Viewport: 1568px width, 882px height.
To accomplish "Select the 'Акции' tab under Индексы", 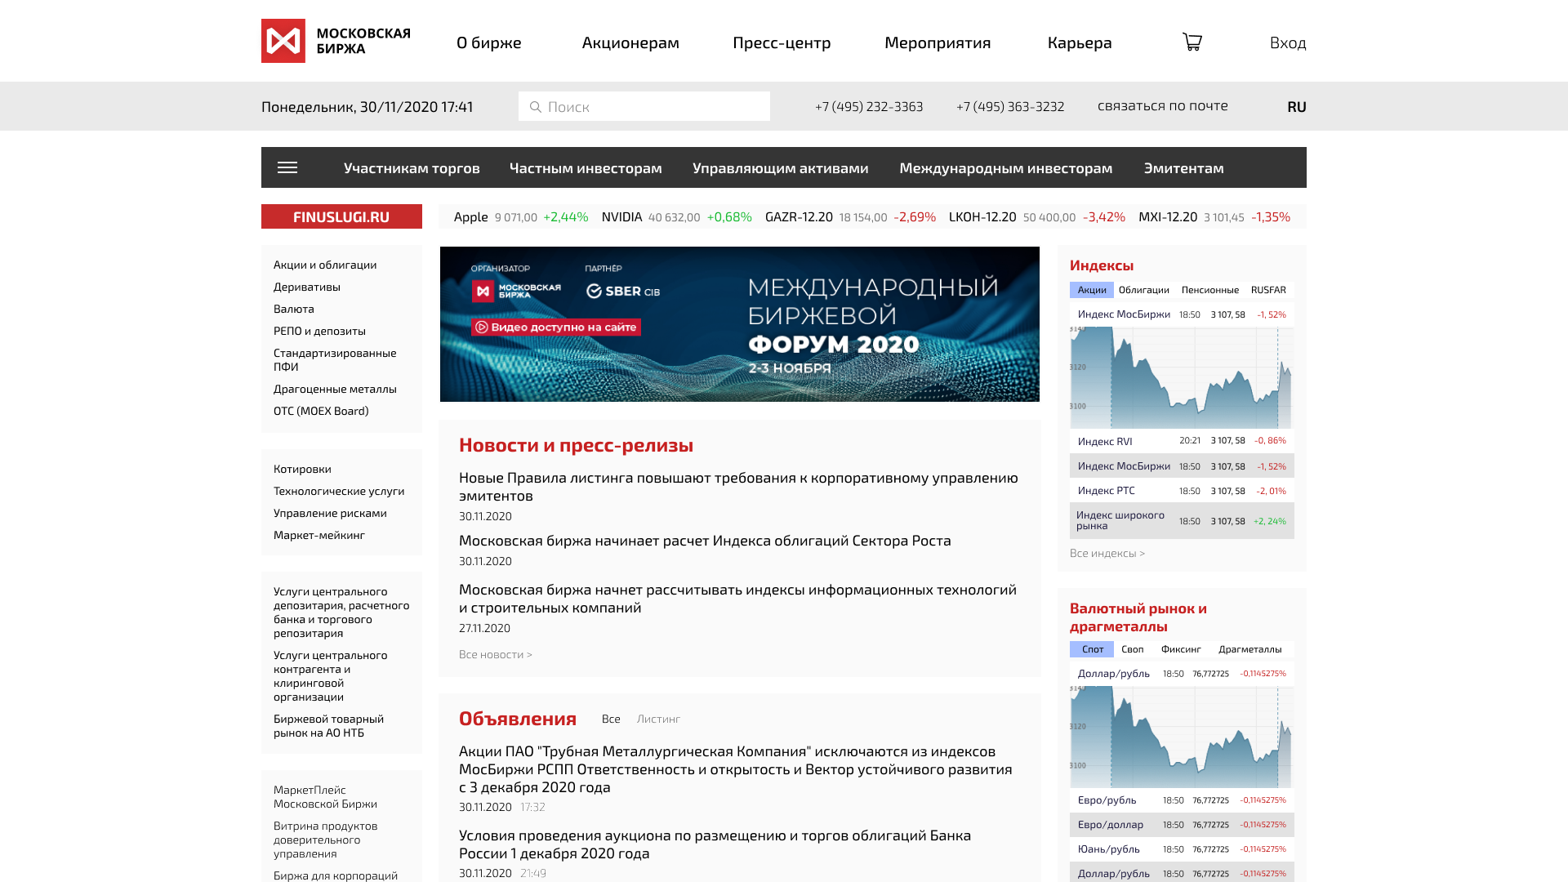I will pyautogui.click(x=1092, y=290).
